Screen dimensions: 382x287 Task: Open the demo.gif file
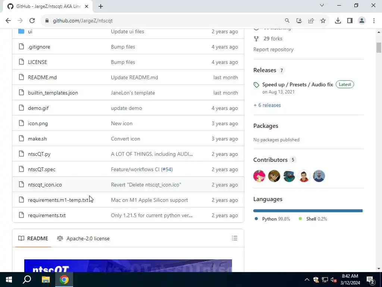[38, 108]
